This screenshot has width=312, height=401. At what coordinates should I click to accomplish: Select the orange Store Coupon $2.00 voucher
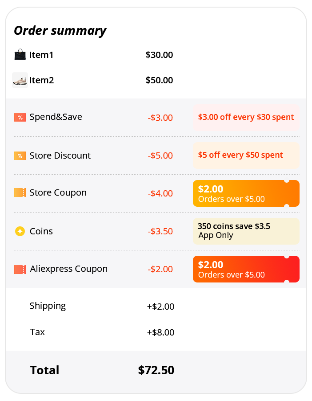pos(246,193)
